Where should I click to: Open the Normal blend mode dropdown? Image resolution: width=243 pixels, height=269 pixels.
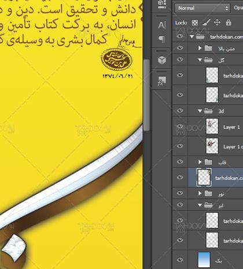(203, 8)
